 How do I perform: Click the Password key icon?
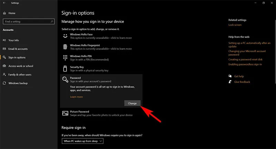(x=65, y=80)
